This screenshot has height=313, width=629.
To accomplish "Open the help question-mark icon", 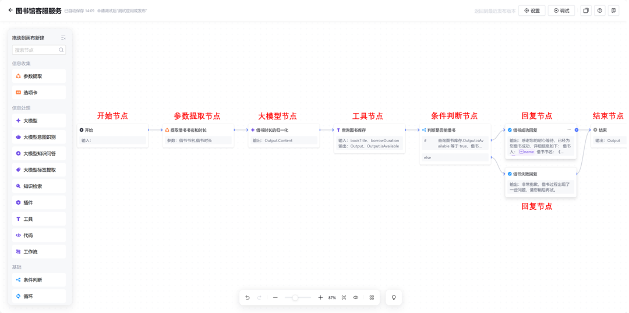I will pos(599,11).
